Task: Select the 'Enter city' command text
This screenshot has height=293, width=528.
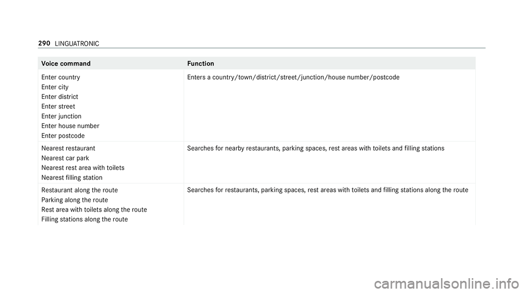Action: [55, 87]
